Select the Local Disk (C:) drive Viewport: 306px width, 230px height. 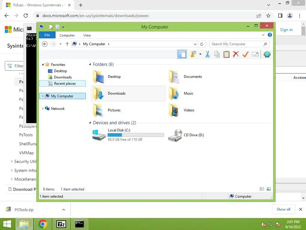tap(128, 135)
